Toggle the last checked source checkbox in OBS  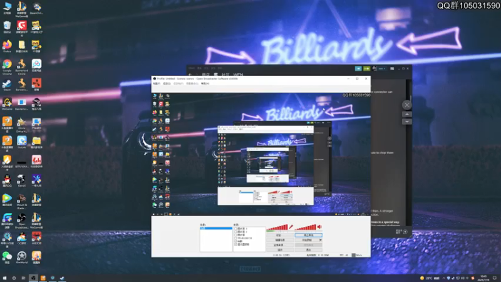pos(235,244)
